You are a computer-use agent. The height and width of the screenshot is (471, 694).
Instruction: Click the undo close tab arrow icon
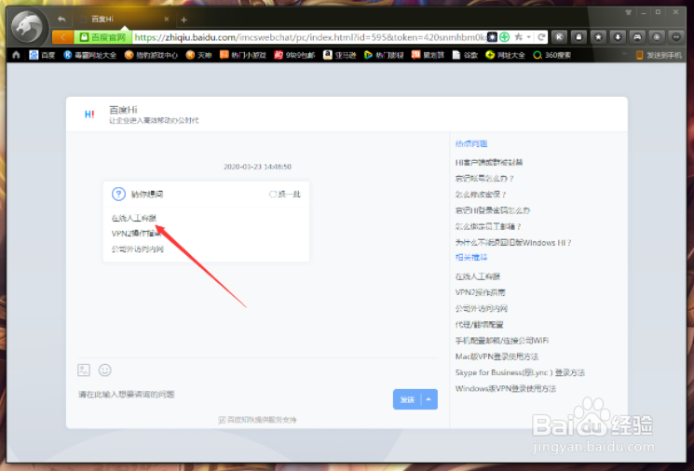(x=61, y=19)
